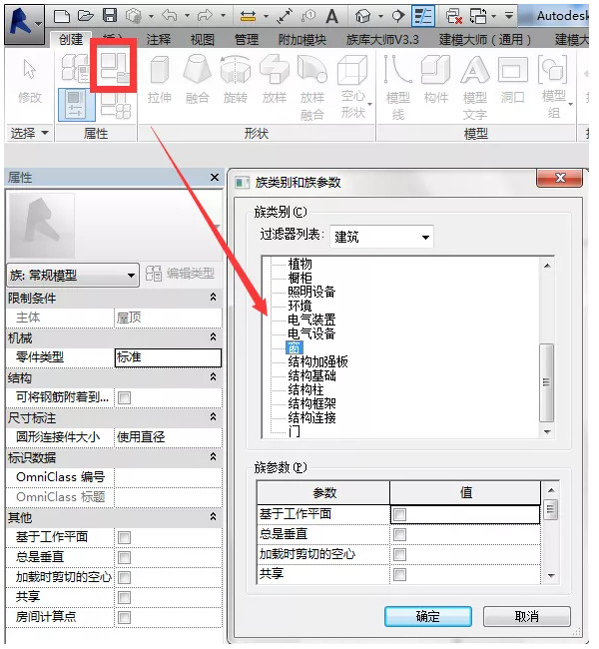Click the Redo arrow icon
599x649 pixels.
click(x=205, y=16)
